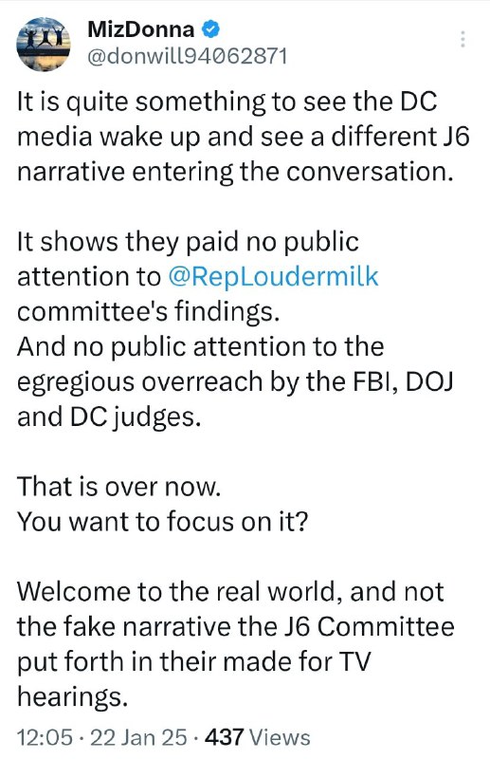
Task: Click the 'That is over now.' line
Action: 119,487
